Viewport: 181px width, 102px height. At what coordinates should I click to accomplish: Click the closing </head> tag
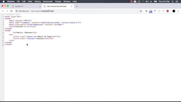[8, 29]
